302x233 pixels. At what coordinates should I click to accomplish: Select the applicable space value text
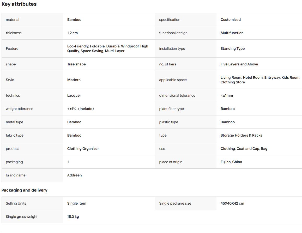point(260,80)
